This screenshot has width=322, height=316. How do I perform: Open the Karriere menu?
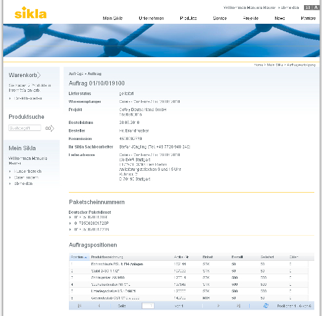308,18
